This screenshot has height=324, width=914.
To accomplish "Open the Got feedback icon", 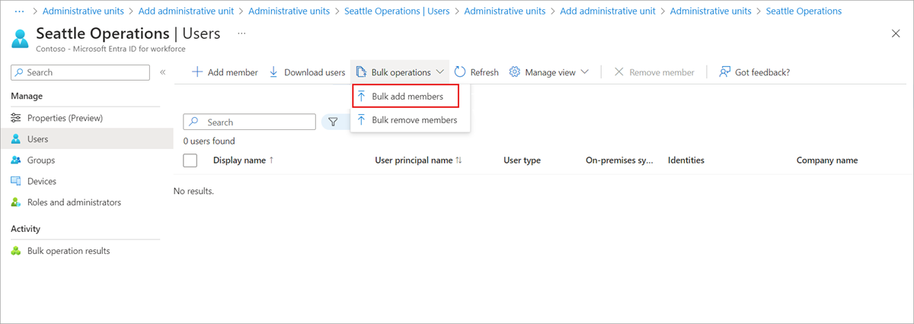I will pos(725,72).
